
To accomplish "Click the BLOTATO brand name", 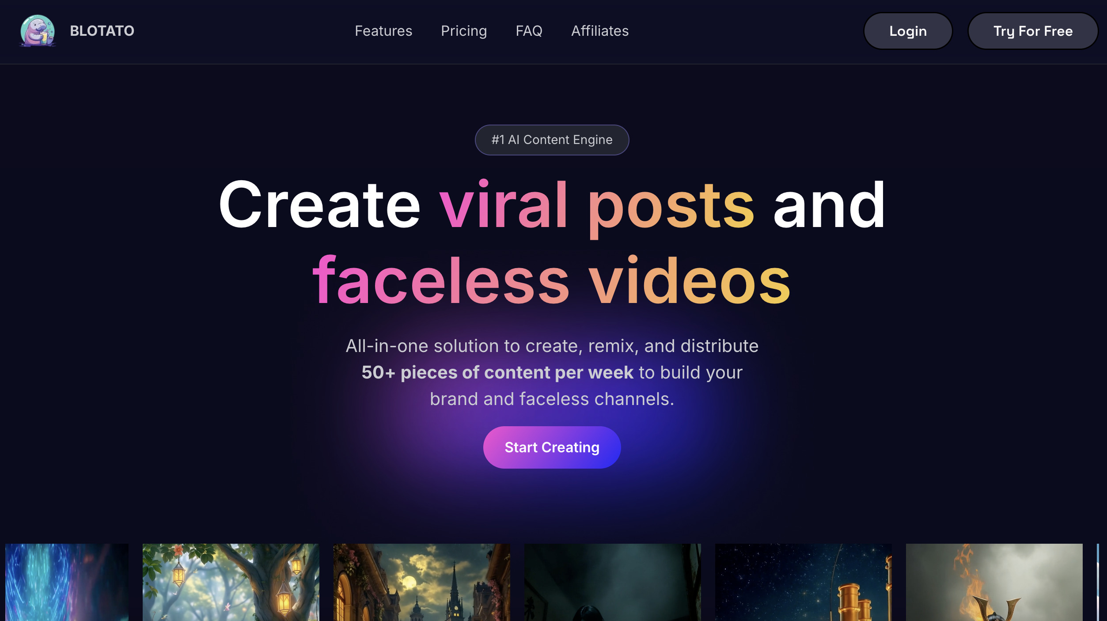I will click(x=102, y=31).
